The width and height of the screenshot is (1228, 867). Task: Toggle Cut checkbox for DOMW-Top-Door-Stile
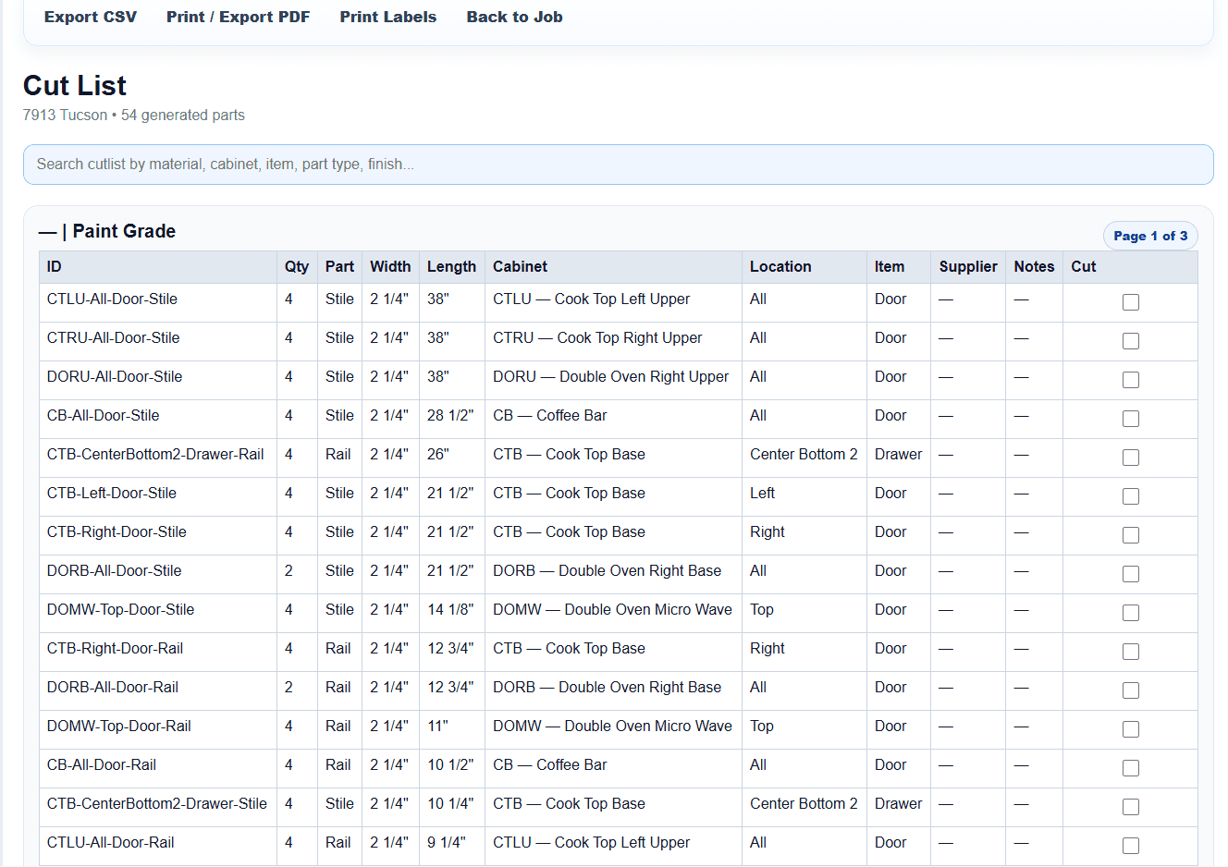click(x=1130, y=613)
